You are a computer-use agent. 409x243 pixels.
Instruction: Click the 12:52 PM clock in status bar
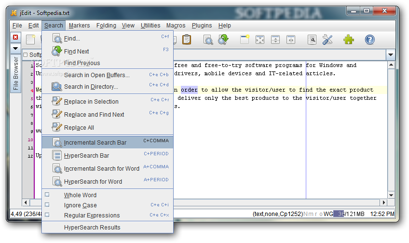point(382,214)
